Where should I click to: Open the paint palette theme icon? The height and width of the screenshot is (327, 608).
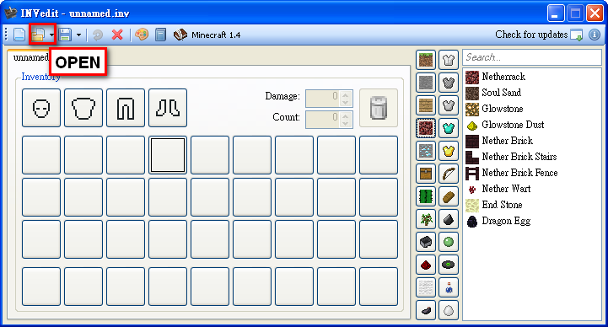(142, 35)
